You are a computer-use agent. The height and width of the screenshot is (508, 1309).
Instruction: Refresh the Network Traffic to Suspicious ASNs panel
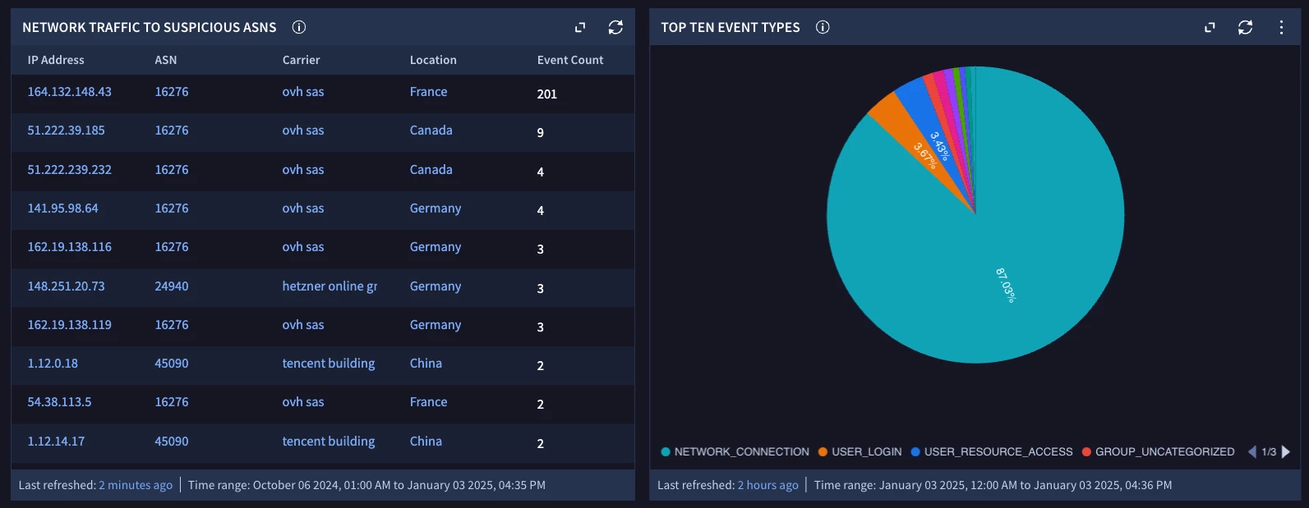(615, 27)
